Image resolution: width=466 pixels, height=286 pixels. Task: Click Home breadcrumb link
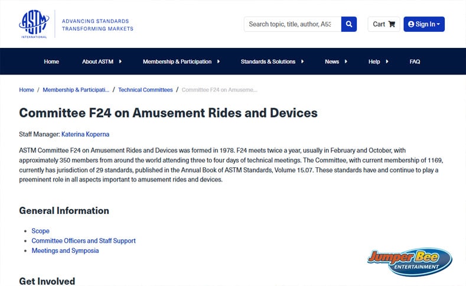(27, 90)
